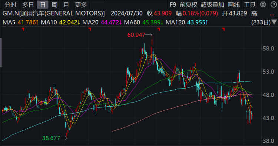This screenshot has width=278, height=146.
Task: Open the 工具 tools menu
Action: [x=250, y=5]
